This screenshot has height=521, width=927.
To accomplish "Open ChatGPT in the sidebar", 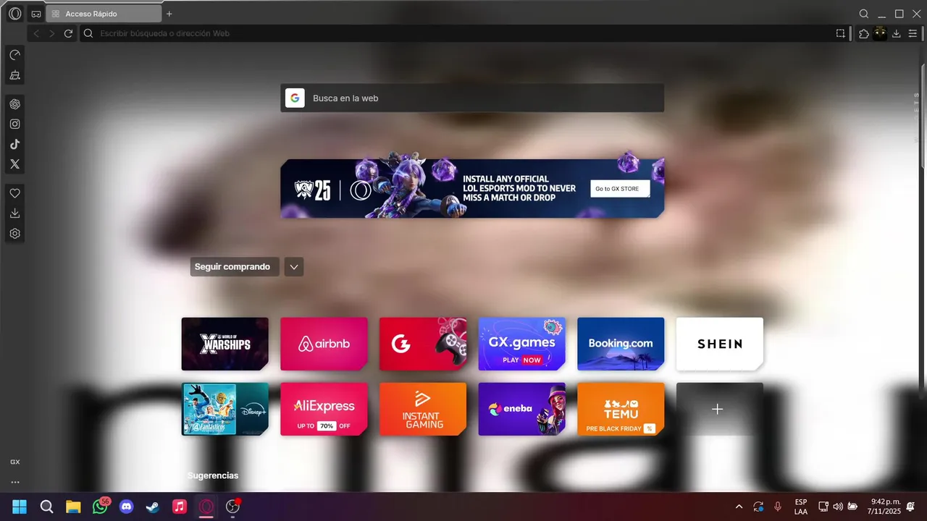I will pos(14,103).
